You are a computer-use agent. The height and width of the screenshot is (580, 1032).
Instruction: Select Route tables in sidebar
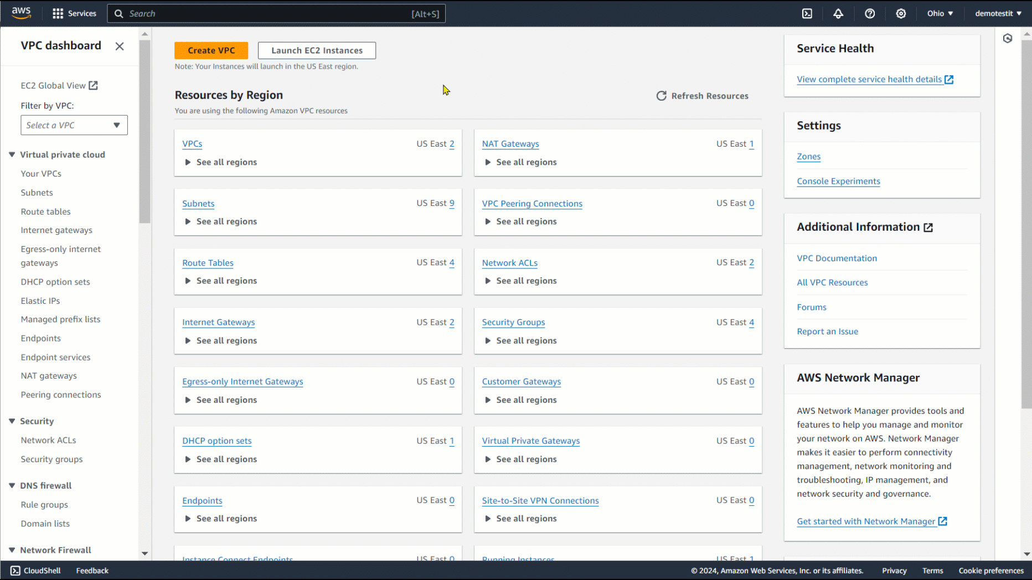pyautogui.click(x=46, y=211)
